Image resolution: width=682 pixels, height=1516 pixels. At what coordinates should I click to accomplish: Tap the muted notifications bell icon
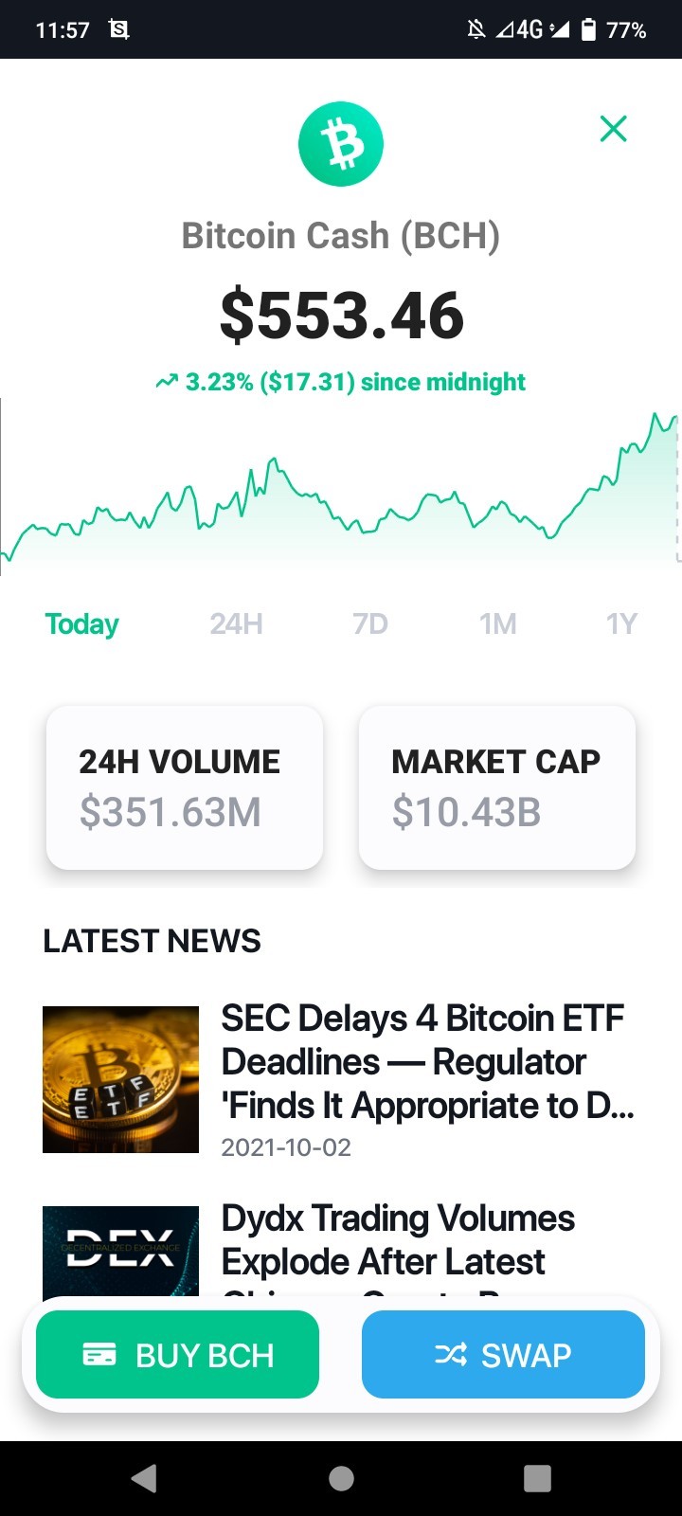pyautogui.click(x=476, y=29)
